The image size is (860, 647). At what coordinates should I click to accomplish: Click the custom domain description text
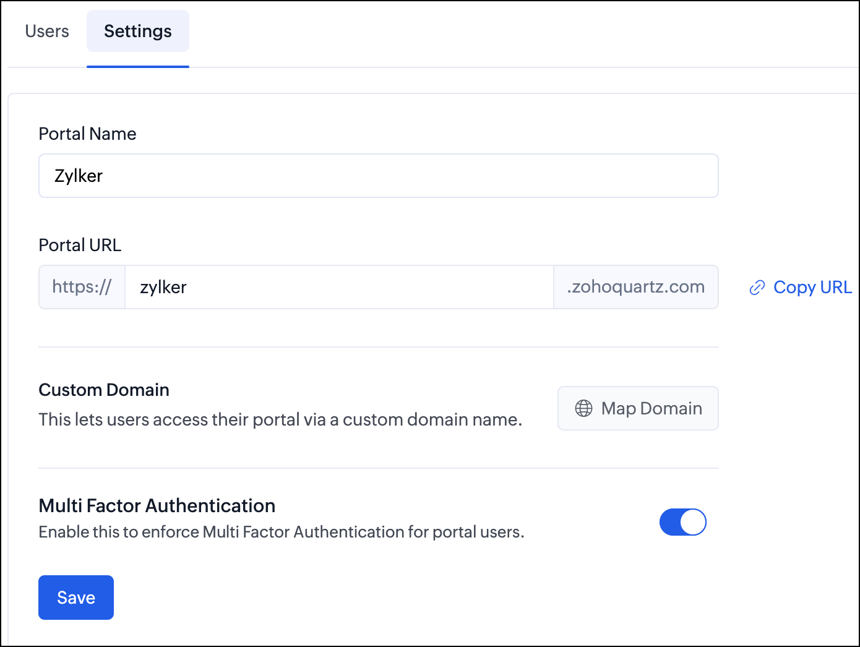[280, 420]
